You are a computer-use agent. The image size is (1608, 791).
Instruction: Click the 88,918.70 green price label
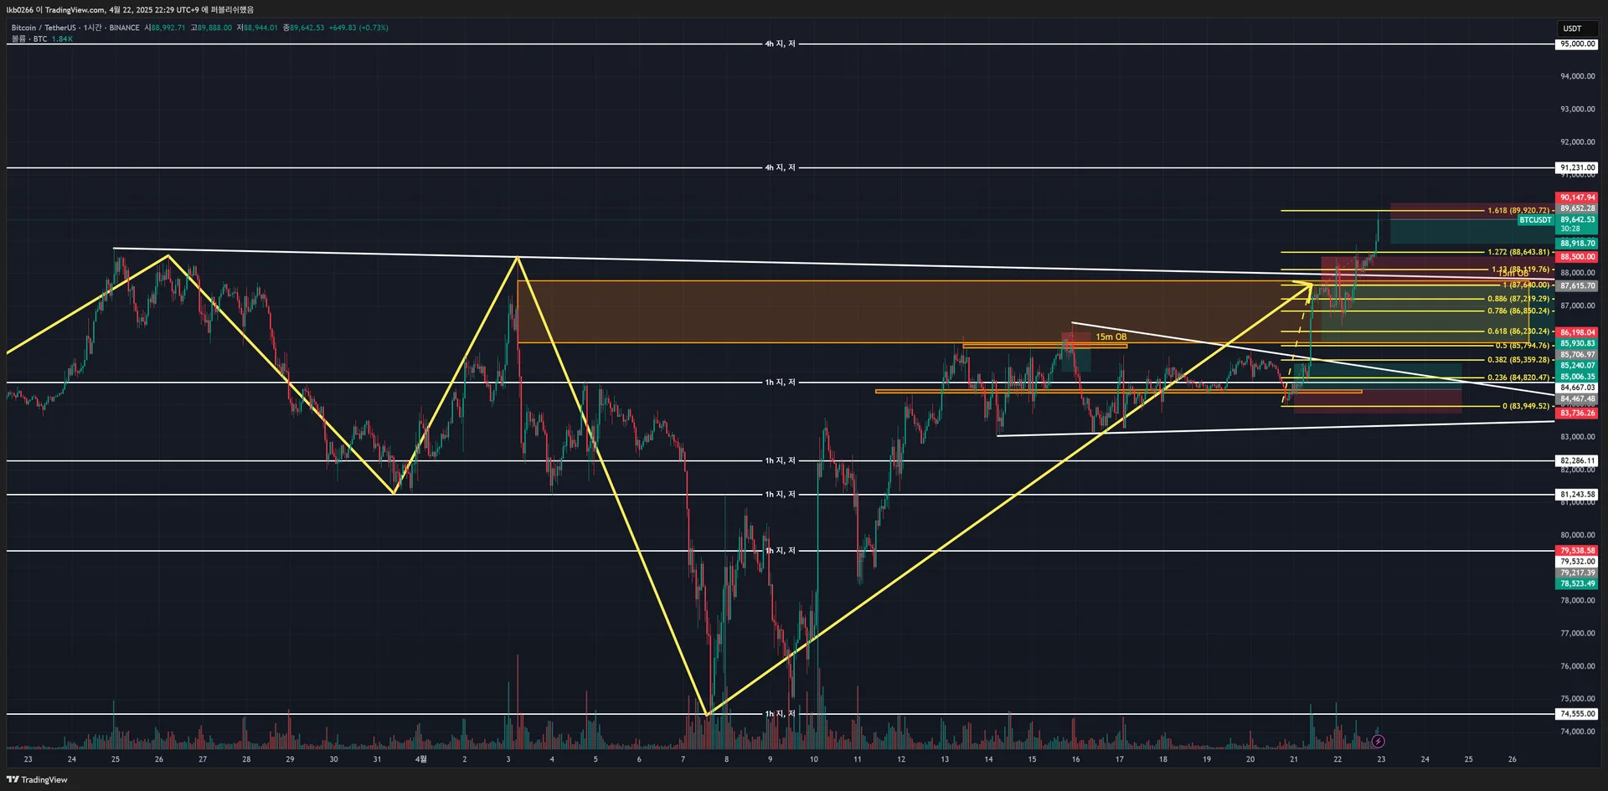pos(1577,244)
